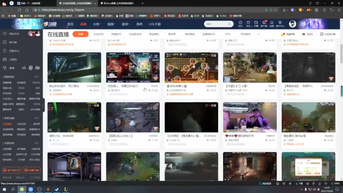
Task: Collapse the left sidebar arrow
Action: click(43, 106)
